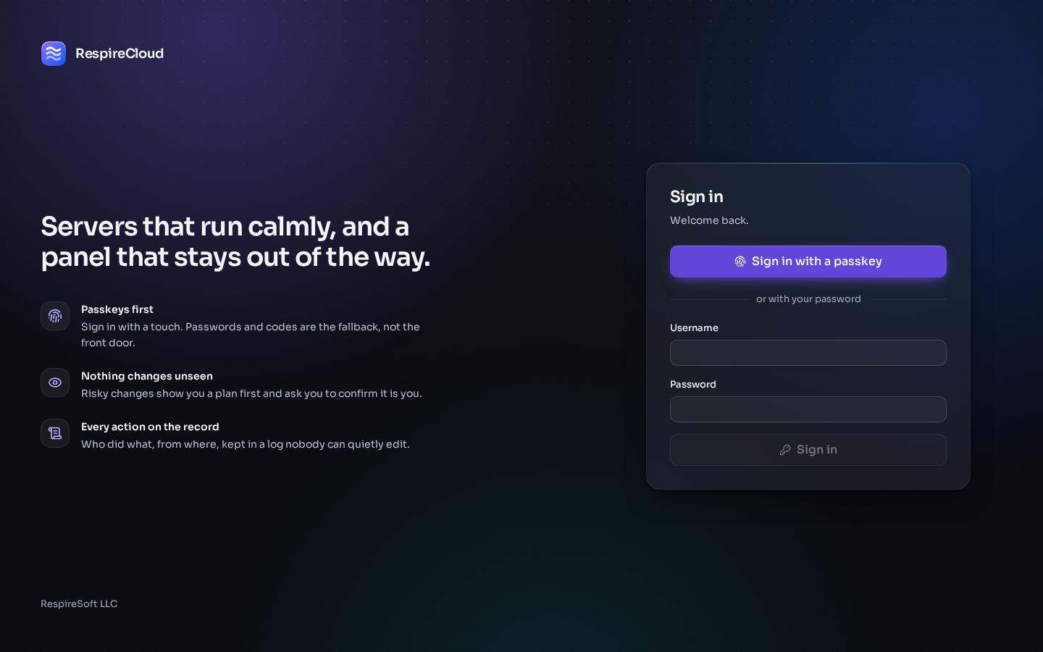Click the RespireSoft LLC footer text

pyautogui.click(x=79, y=604)
